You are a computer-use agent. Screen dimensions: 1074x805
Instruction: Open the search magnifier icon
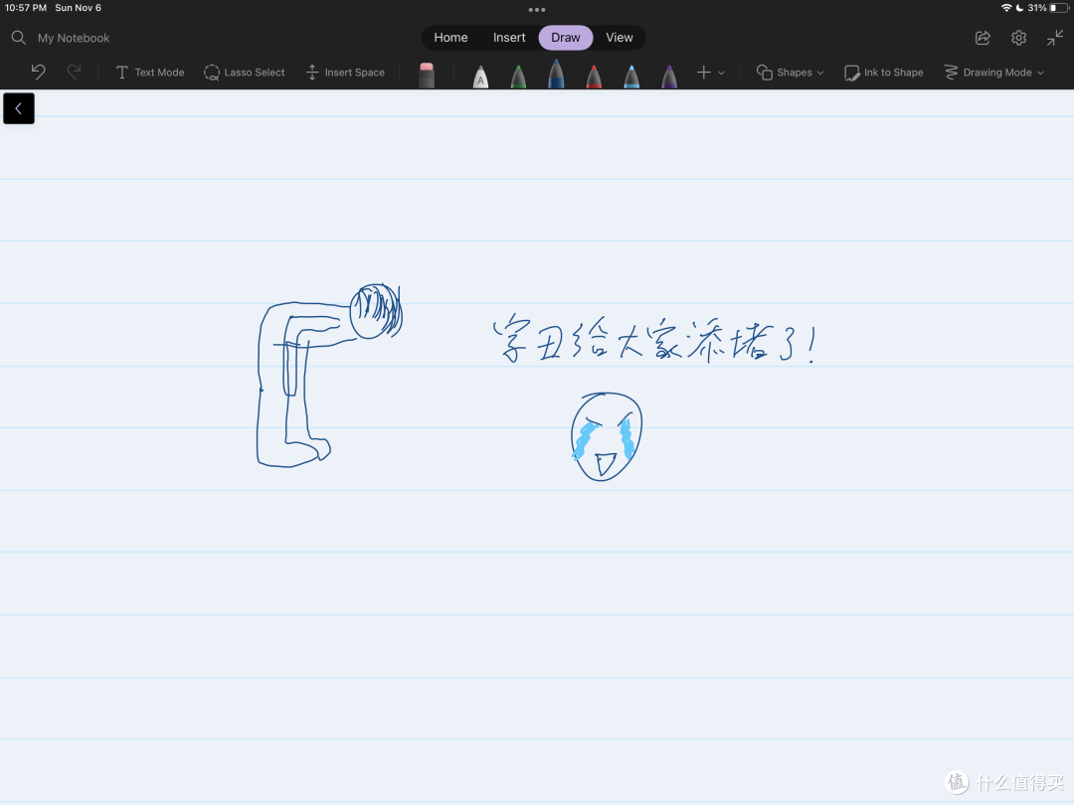coord(19,38)
